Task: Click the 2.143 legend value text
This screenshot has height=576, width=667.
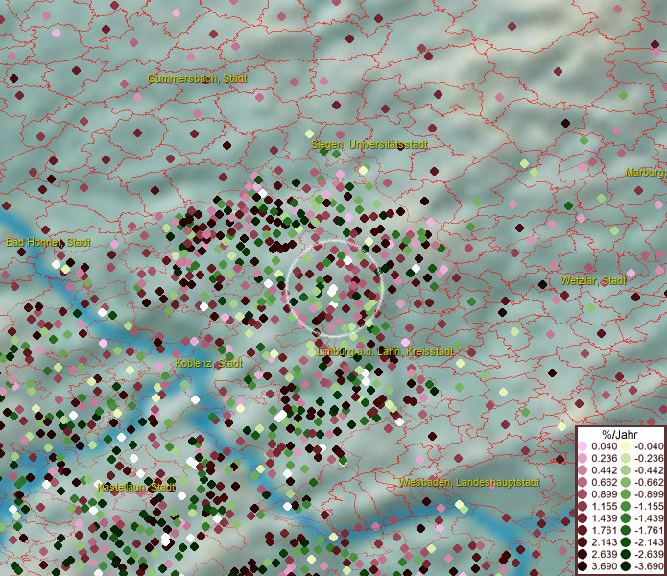Action: (x=604, y=542)
